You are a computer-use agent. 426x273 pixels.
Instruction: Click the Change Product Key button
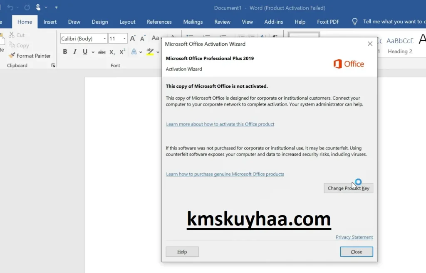click(348, 188)
